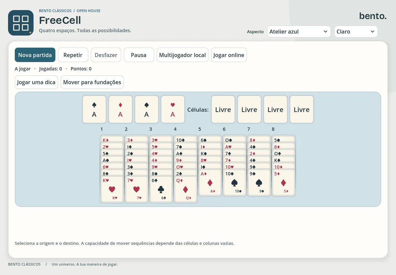Select the 6 of hearts card

click(x=112, y=167)
